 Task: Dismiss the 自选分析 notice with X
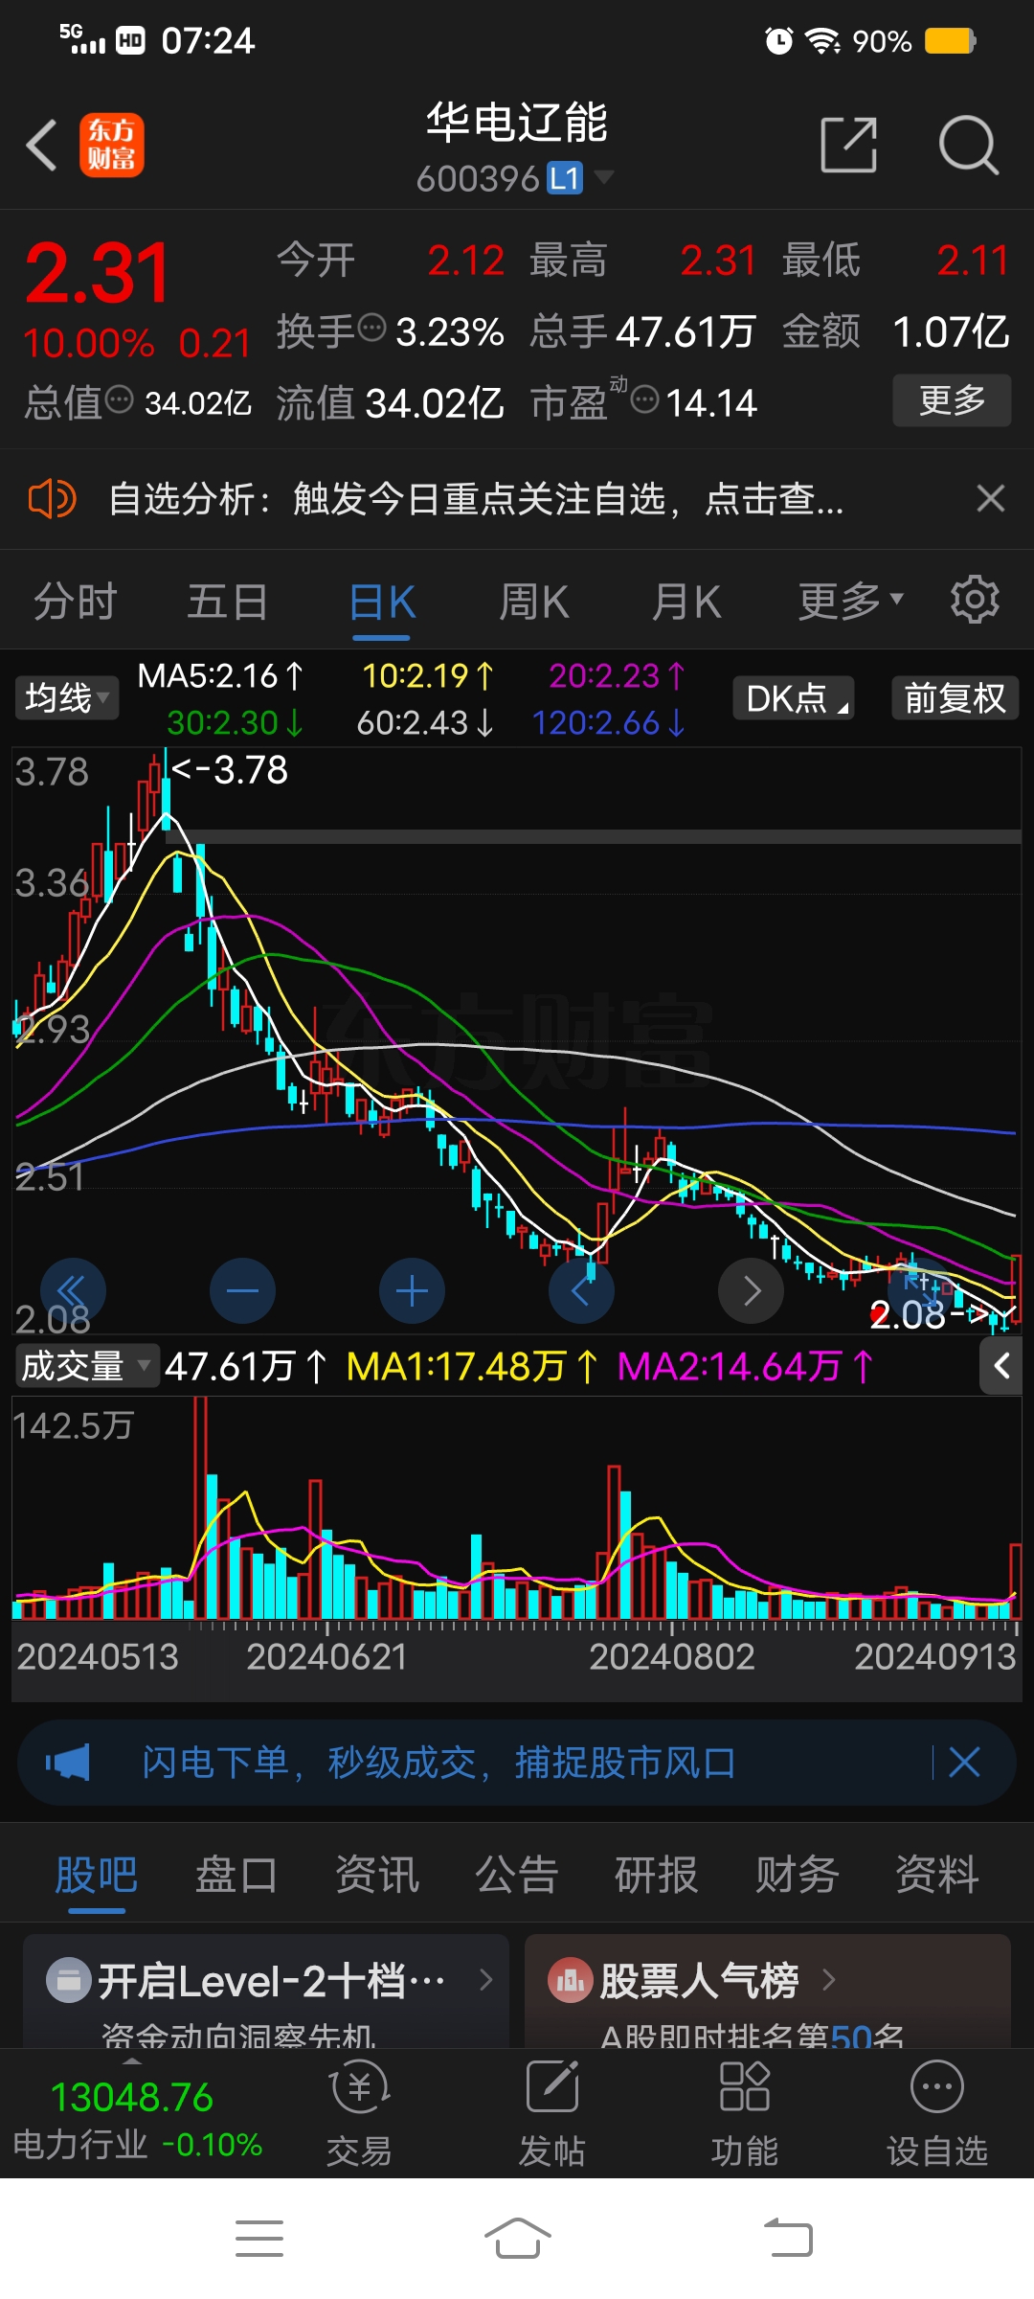[991, 498]
